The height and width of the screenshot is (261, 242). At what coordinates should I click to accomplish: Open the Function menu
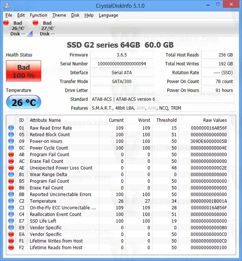(38, 15)
